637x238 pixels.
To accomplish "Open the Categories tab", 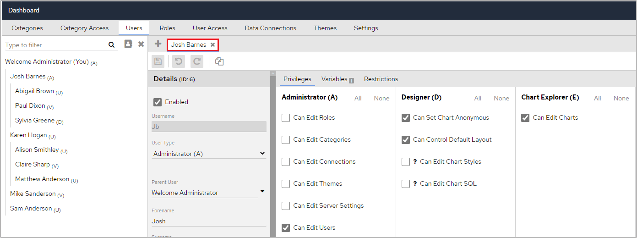I will click(27, 28).
